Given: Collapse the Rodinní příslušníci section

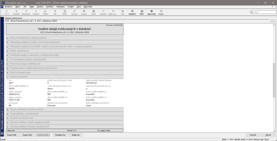Looking at the screenshot, I should [x=8, y=77].
